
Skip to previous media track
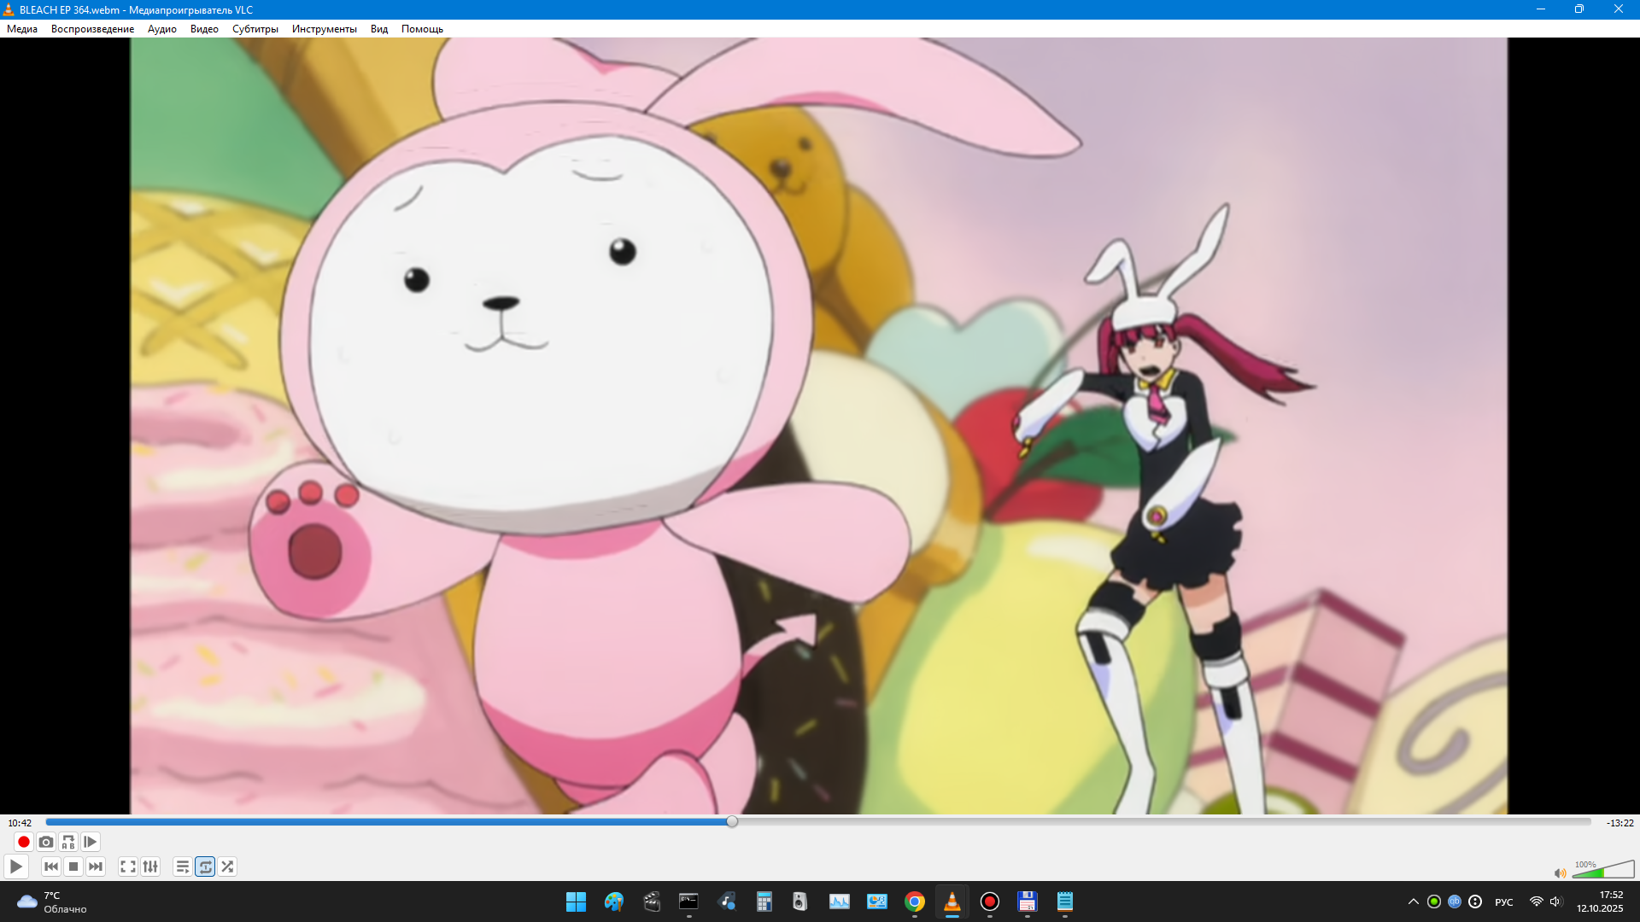51,867
